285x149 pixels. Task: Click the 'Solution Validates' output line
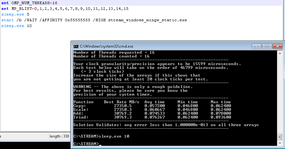coord(166,125)
